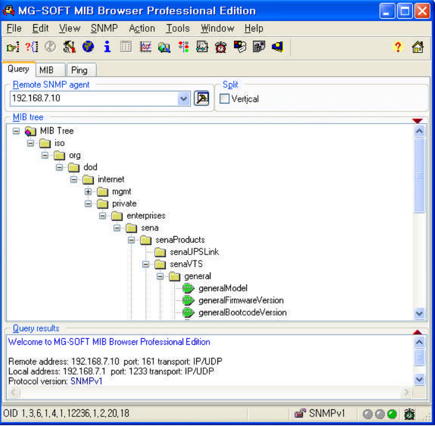Click the MIB tree scroll up arrow
435x426 pixels.
(419, 131)
